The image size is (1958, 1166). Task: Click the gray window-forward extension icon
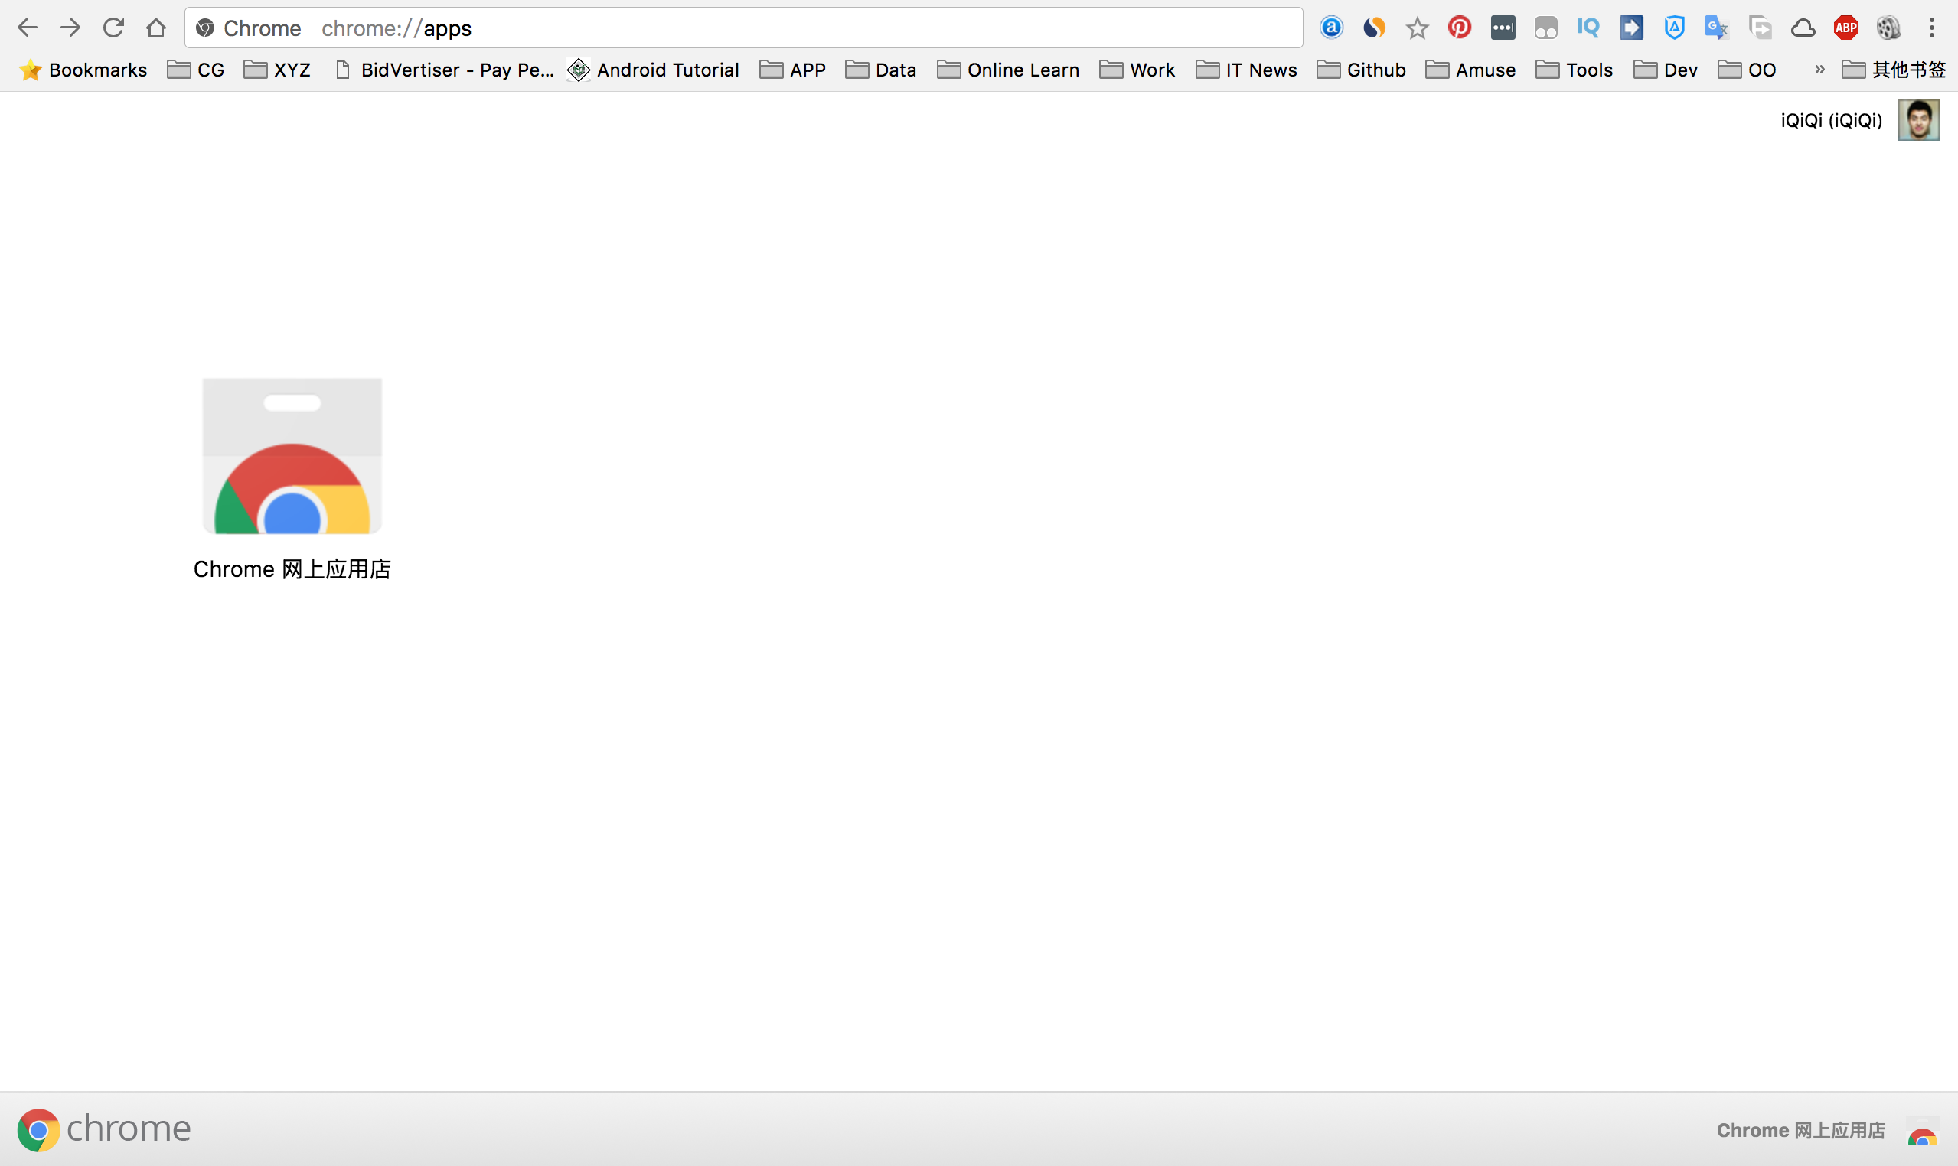pos(1760,28)
